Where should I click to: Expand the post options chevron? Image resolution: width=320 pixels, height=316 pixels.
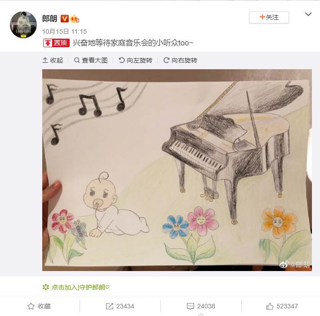click(308, 14)
